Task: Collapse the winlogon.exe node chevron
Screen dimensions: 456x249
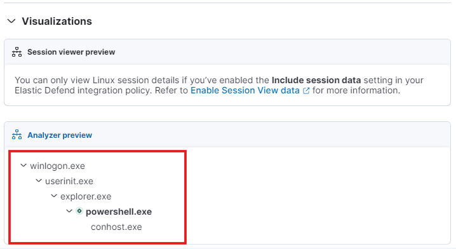Action: [x=23, y=166]
